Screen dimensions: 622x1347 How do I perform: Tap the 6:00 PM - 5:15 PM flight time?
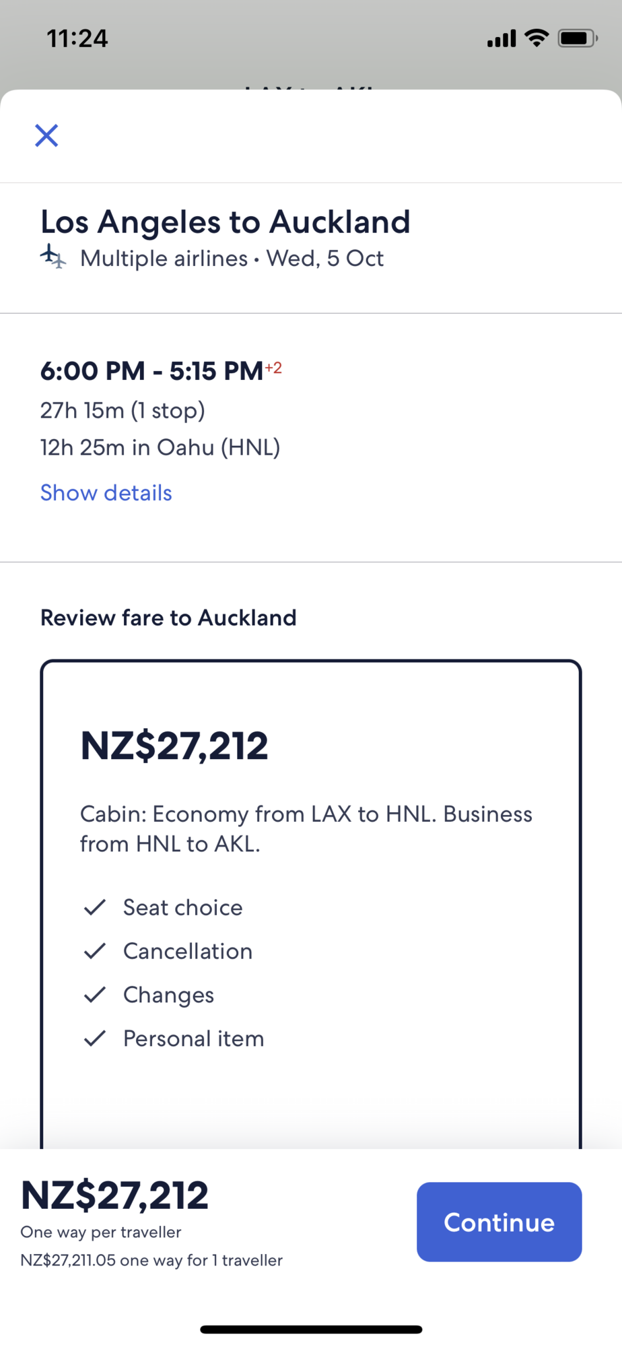pyautogui.click(x=151, y=371)
